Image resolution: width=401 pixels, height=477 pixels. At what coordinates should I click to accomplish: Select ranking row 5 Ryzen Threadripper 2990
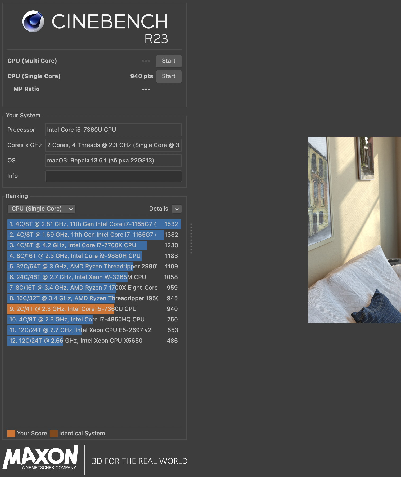[x=94, y=267]
